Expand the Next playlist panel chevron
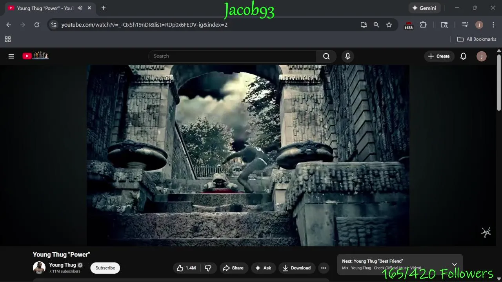Image resolution: width=502 pixels, height=282 pixels. click(x=454, y=264)
